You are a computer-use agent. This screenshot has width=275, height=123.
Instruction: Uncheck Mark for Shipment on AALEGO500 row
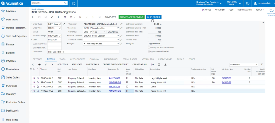pos(127,78)
